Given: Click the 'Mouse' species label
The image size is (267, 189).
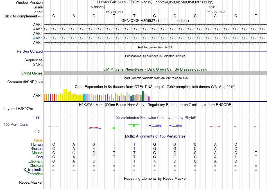Looking at the screenshot, I should click(x=37, y=153).
